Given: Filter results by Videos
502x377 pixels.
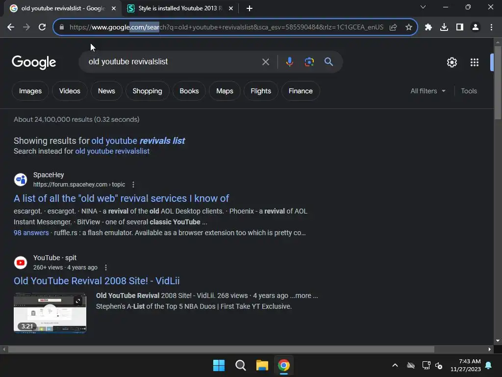Looking at the screenshot, I should point(70,91).
